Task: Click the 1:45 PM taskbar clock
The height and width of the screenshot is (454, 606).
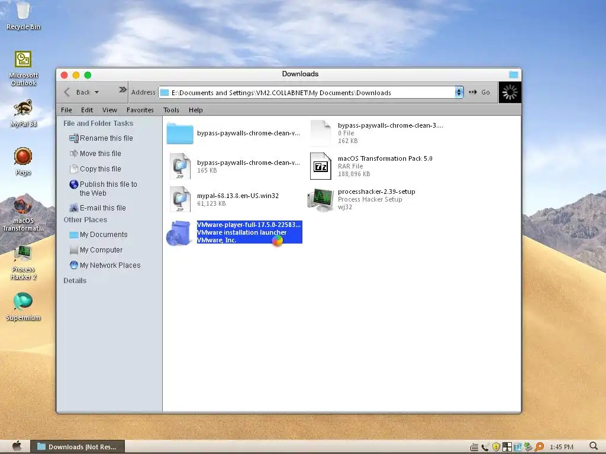Action: point(562,447)
